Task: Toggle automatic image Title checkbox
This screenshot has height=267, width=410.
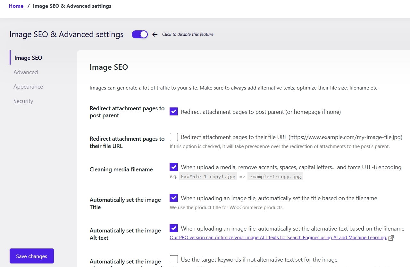Action: click(x=174, y=198)
